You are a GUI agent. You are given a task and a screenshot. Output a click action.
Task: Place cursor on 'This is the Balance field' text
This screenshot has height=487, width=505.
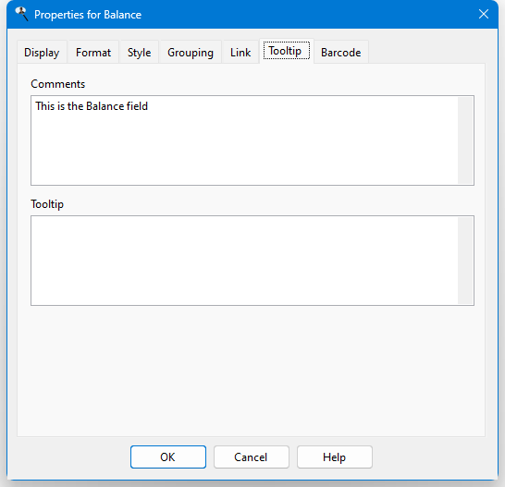[x=92, y=106]
